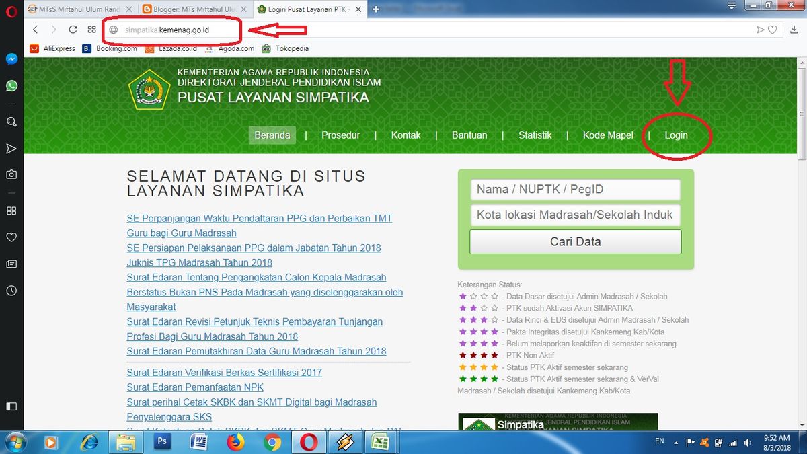
Task: Open SE Perpanjangan Waktu Pendaftaran PPG link
Action: click(260, 225)
